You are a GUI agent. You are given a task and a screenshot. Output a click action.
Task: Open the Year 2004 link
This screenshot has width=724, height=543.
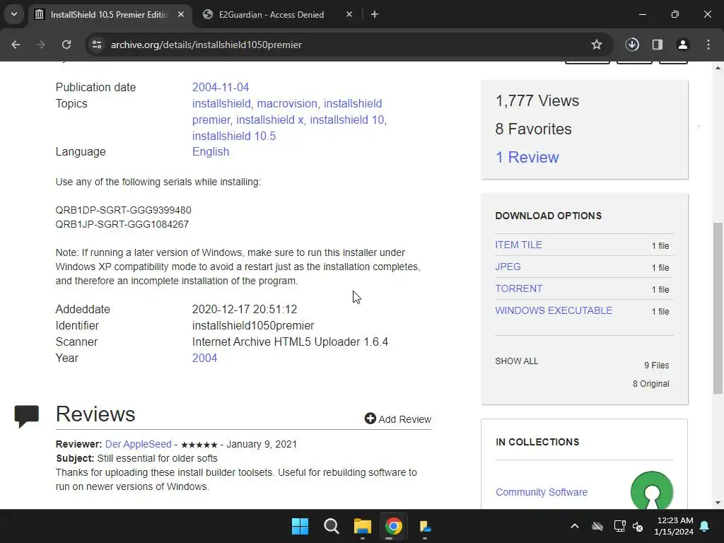coord(204,358)
